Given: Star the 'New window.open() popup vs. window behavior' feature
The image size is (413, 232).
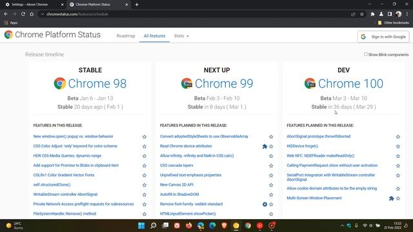Looking at the screenshot, I should [x=145, y=137].
